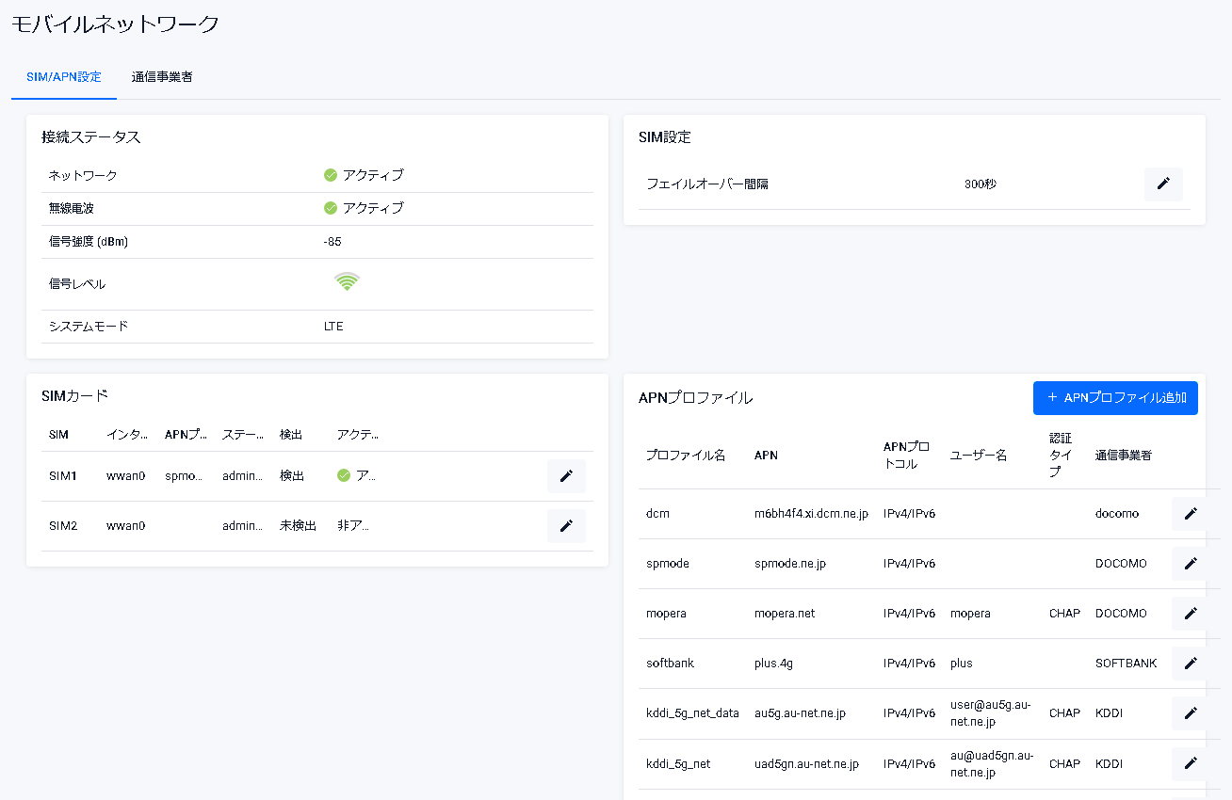This screenshot has width=1232, height=800.
Task: Edit the mopera APN profile
Action: [1191, 614]
